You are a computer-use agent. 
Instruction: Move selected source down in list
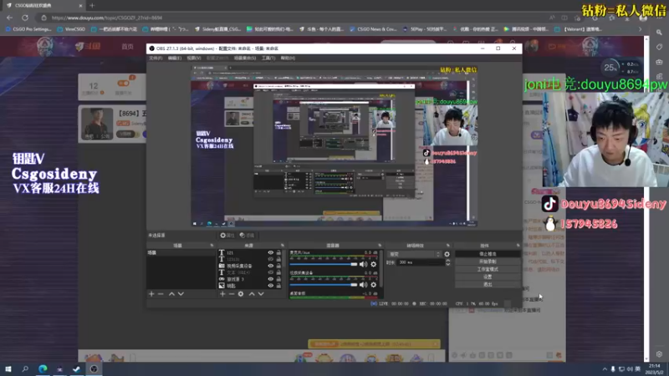tap(261, 294)
